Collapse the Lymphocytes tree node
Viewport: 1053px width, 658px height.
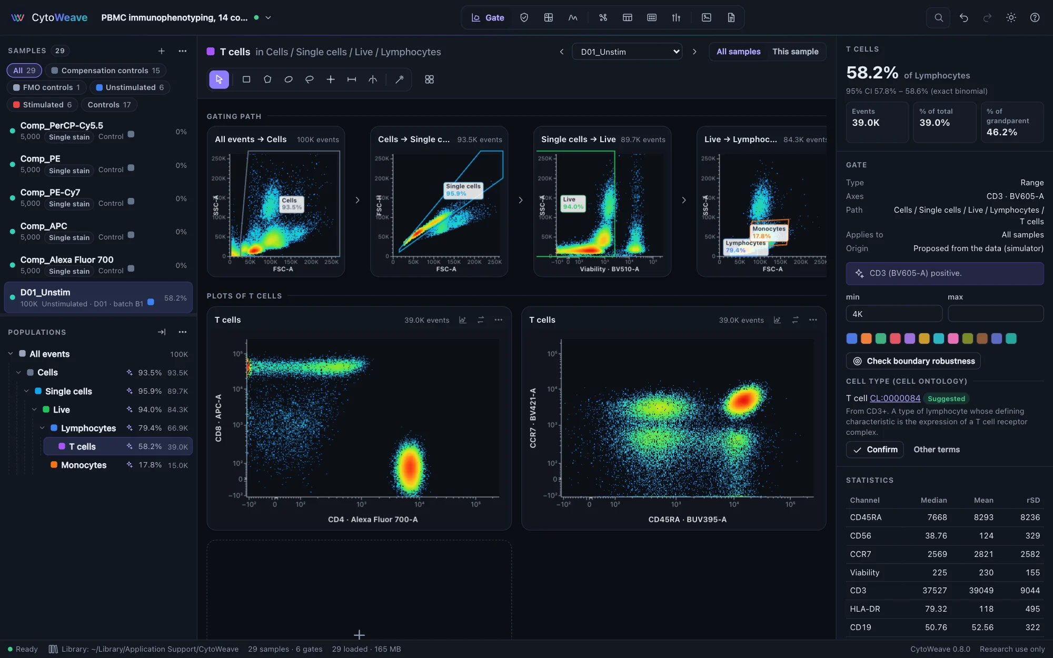pos(42,428)
